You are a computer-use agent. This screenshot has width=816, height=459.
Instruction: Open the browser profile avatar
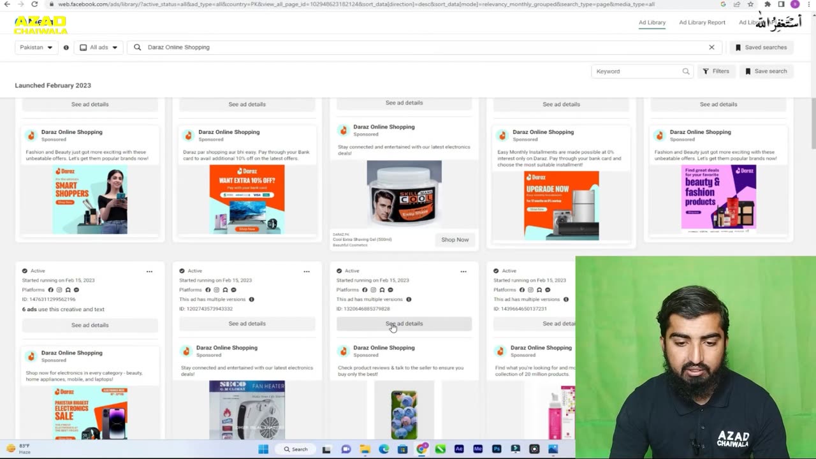(795, 4)
